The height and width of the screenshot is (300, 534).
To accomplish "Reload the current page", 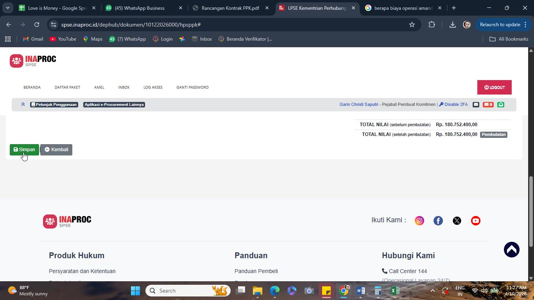I will tap(37, 25).
